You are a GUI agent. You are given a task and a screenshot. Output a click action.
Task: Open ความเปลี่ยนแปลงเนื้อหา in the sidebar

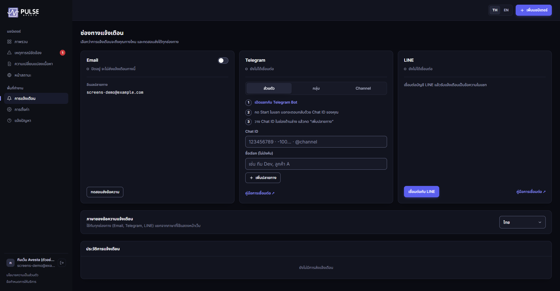pos(36,64)
